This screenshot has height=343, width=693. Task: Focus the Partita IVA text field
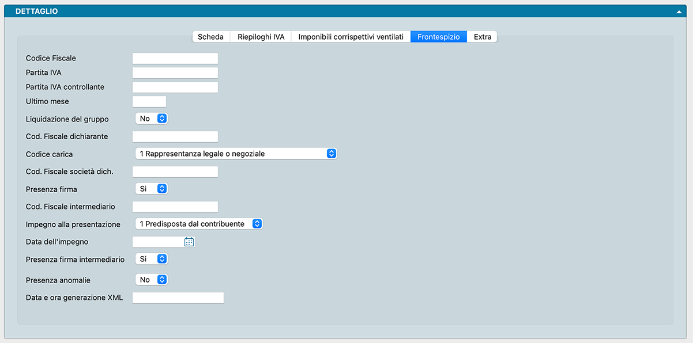[175, 73]
